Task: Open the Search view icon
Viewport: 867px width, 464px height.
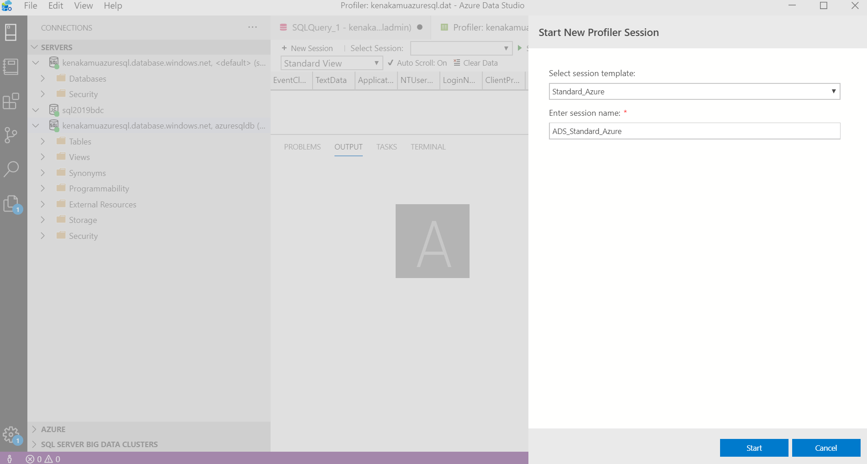Action: tap(11, 169)
